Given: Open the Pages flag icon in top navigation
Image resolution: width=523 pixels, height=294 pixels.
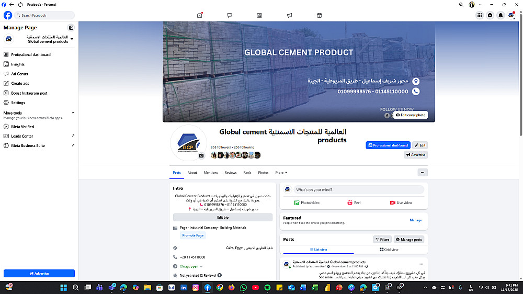Looking at the screenshot, I should tap(230, 15).
